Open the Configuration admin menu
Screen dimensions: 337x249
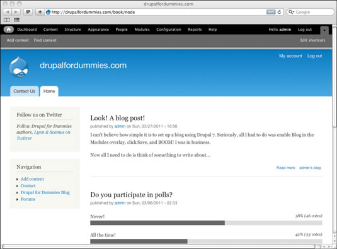coord(169,30)
